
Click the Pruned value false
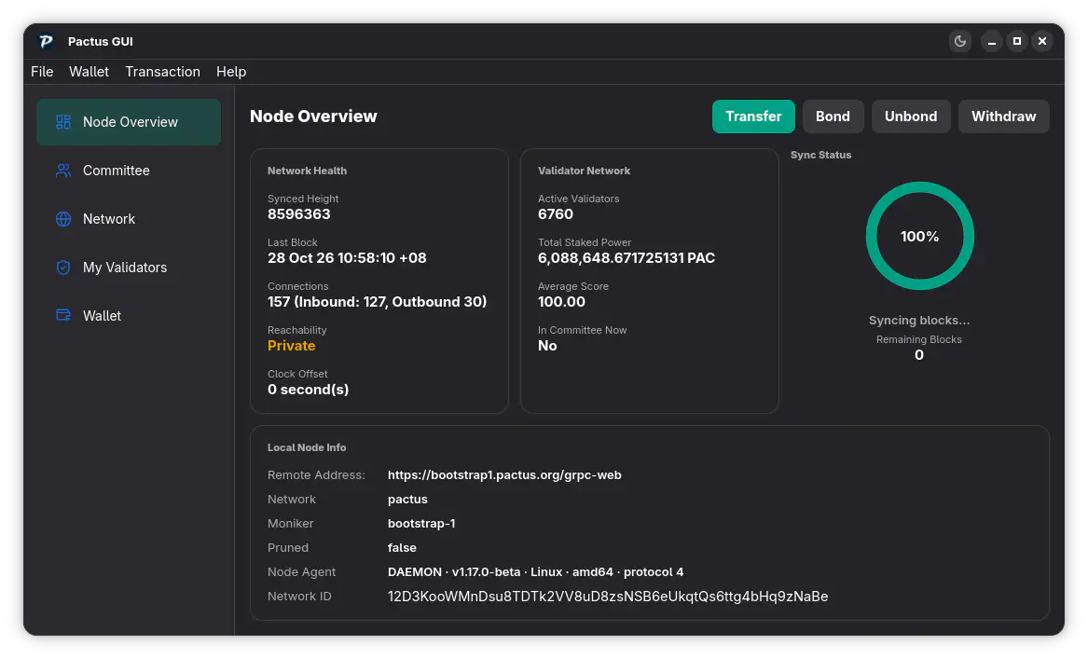pos(402,548)
